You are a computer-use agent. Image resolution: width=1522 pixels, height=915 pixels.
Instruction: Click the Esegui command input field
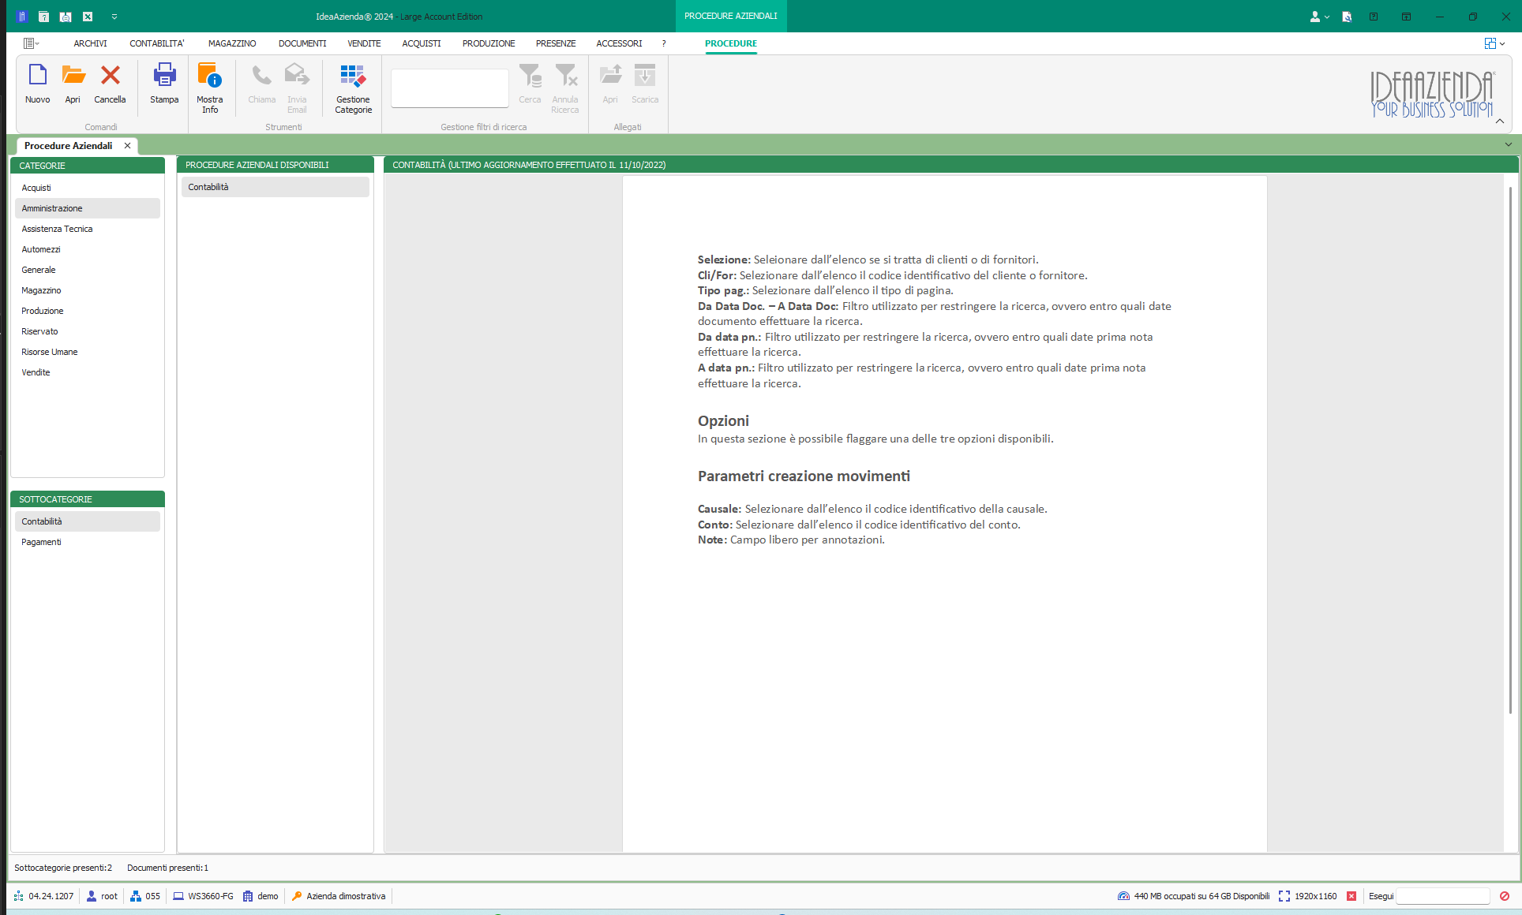1443,896
